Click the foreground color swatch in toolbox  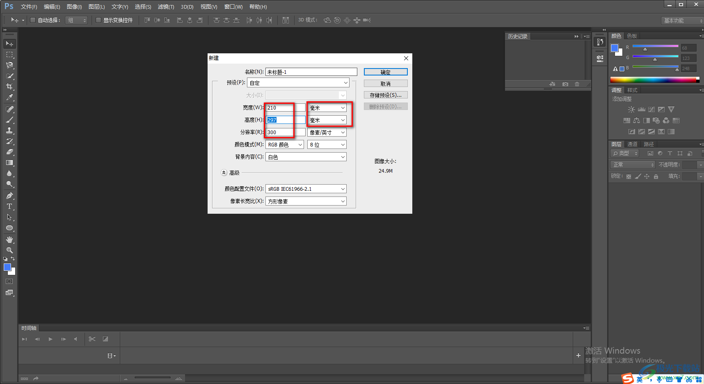[x=7, y=267]
